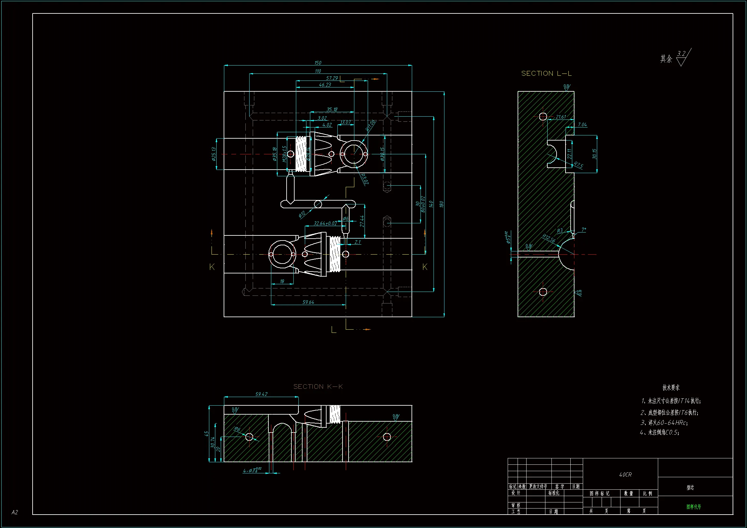Image resolution: width=747 pixels, height=528 pixels.
Task: Click the SECTION L-L view title
Action: [x=546, y=73]
